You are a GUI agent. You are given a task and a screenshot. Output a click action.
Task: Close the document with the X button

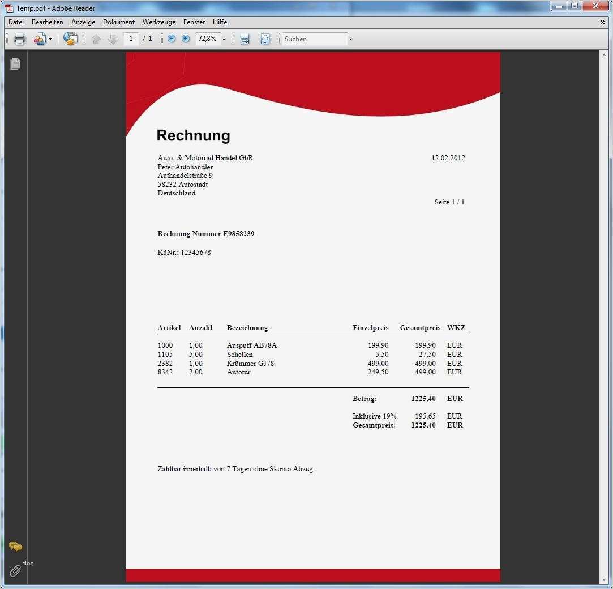click(x=602, y=22)
